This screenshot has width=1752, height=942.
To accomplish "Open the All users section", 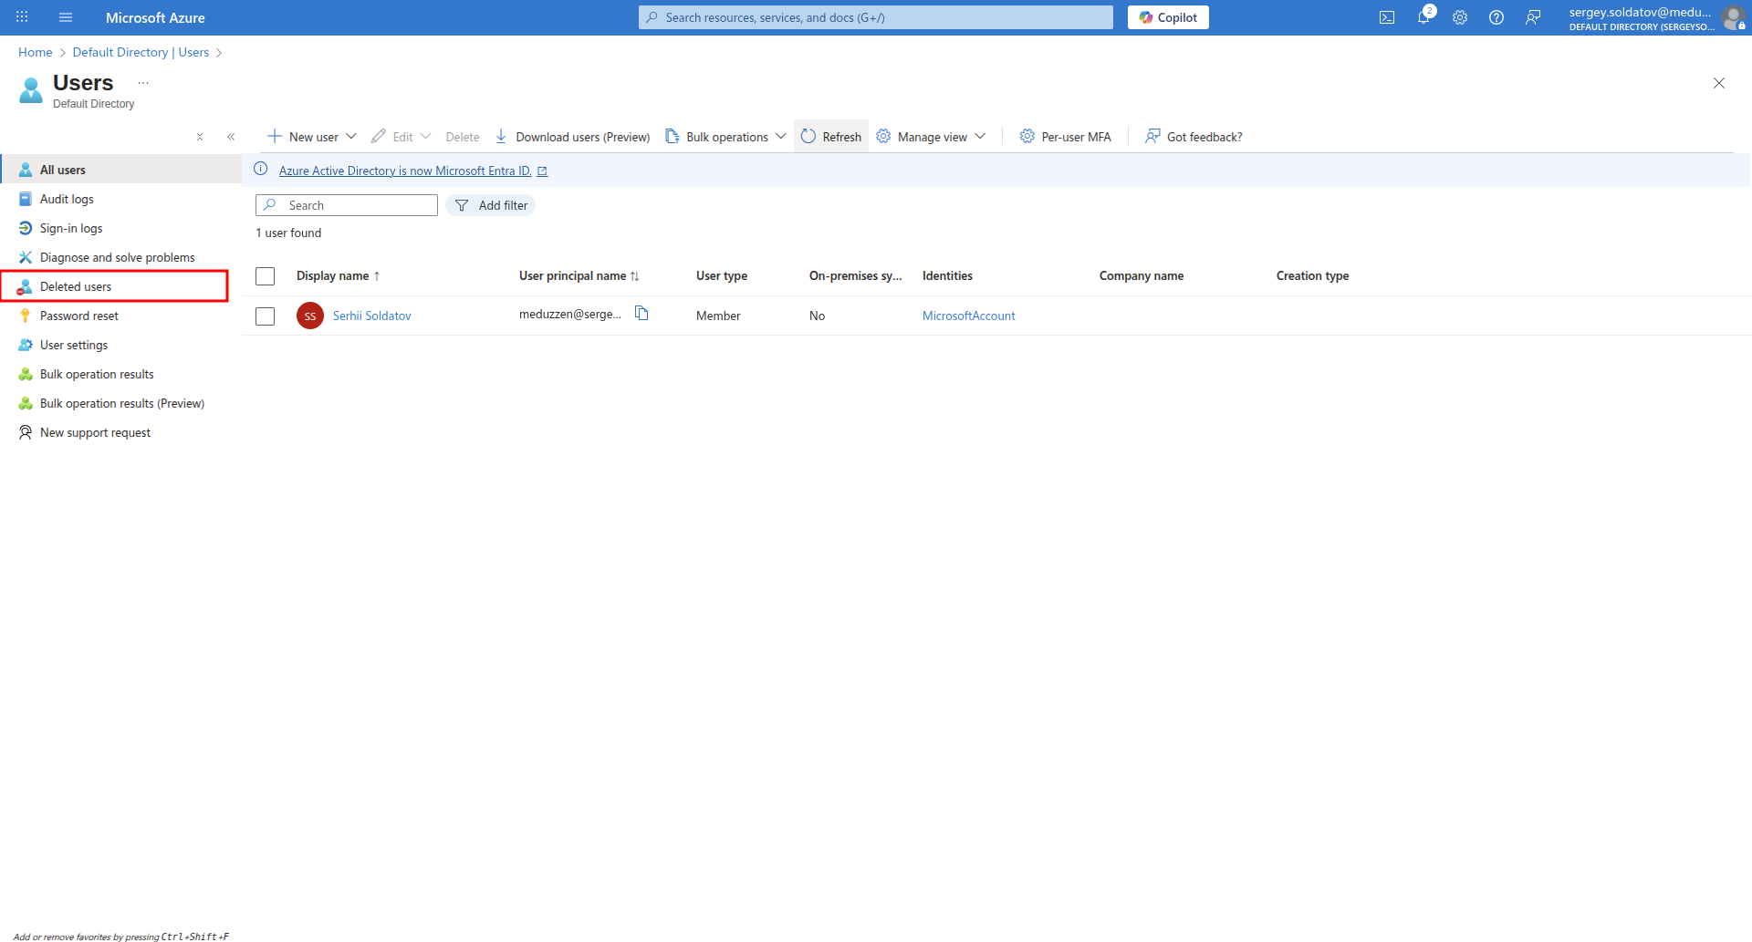I will [x=121, y=170].
